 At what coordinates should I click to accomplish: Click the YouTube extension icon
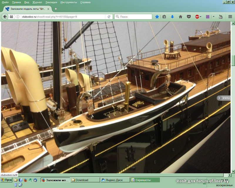click(x=221, y=17)
